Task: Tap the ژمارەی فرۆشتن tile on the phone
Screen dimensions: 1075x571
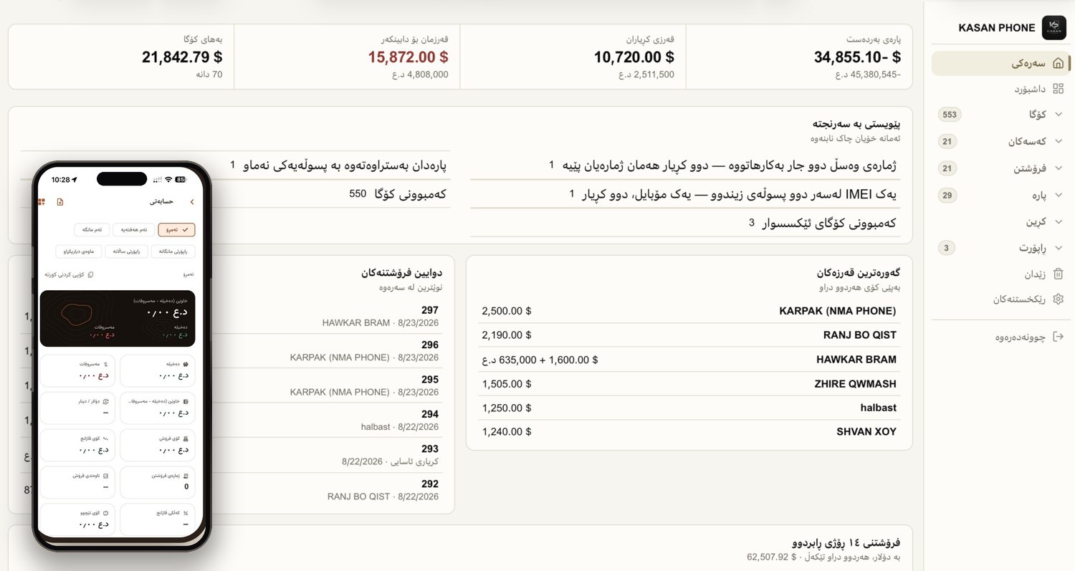Action: 157,482
